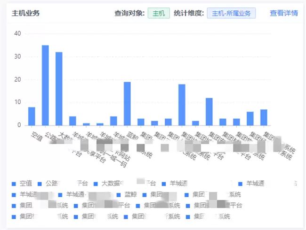Viewport: 306px width, 230px height.
Task: Click the bar with value near 12
Action: pos(209,112)
